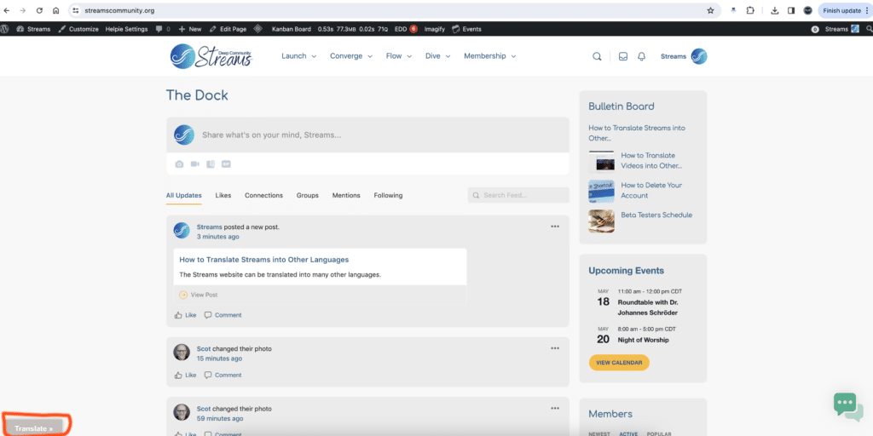Click the Search Feed input field
The height and width of the screenshot is (436, 873).
click(x=518, y=195)
